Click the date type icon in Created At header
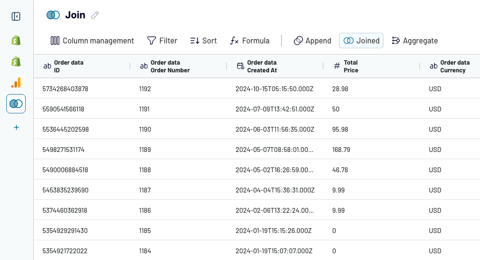The width and height of the screenshot is (480, 260). (240, 66)
